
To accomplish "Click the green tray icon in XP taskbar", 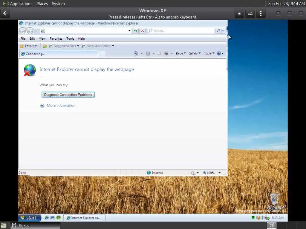I will 253,217.
